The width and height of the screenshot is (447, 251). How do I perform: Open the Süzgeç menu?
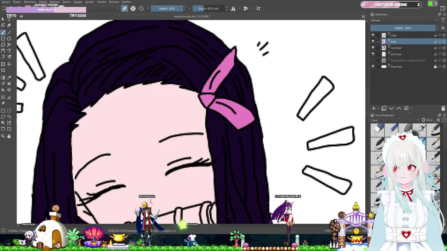coord(78,2)
